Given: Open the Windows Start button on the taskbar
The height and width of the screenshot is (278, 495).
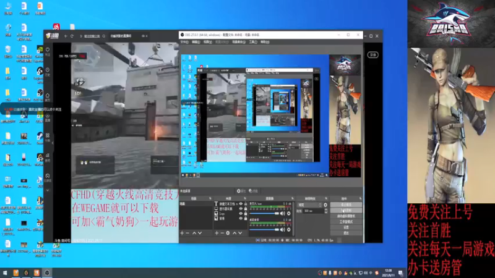Looking at the screenshot, I should pos(5,273).
